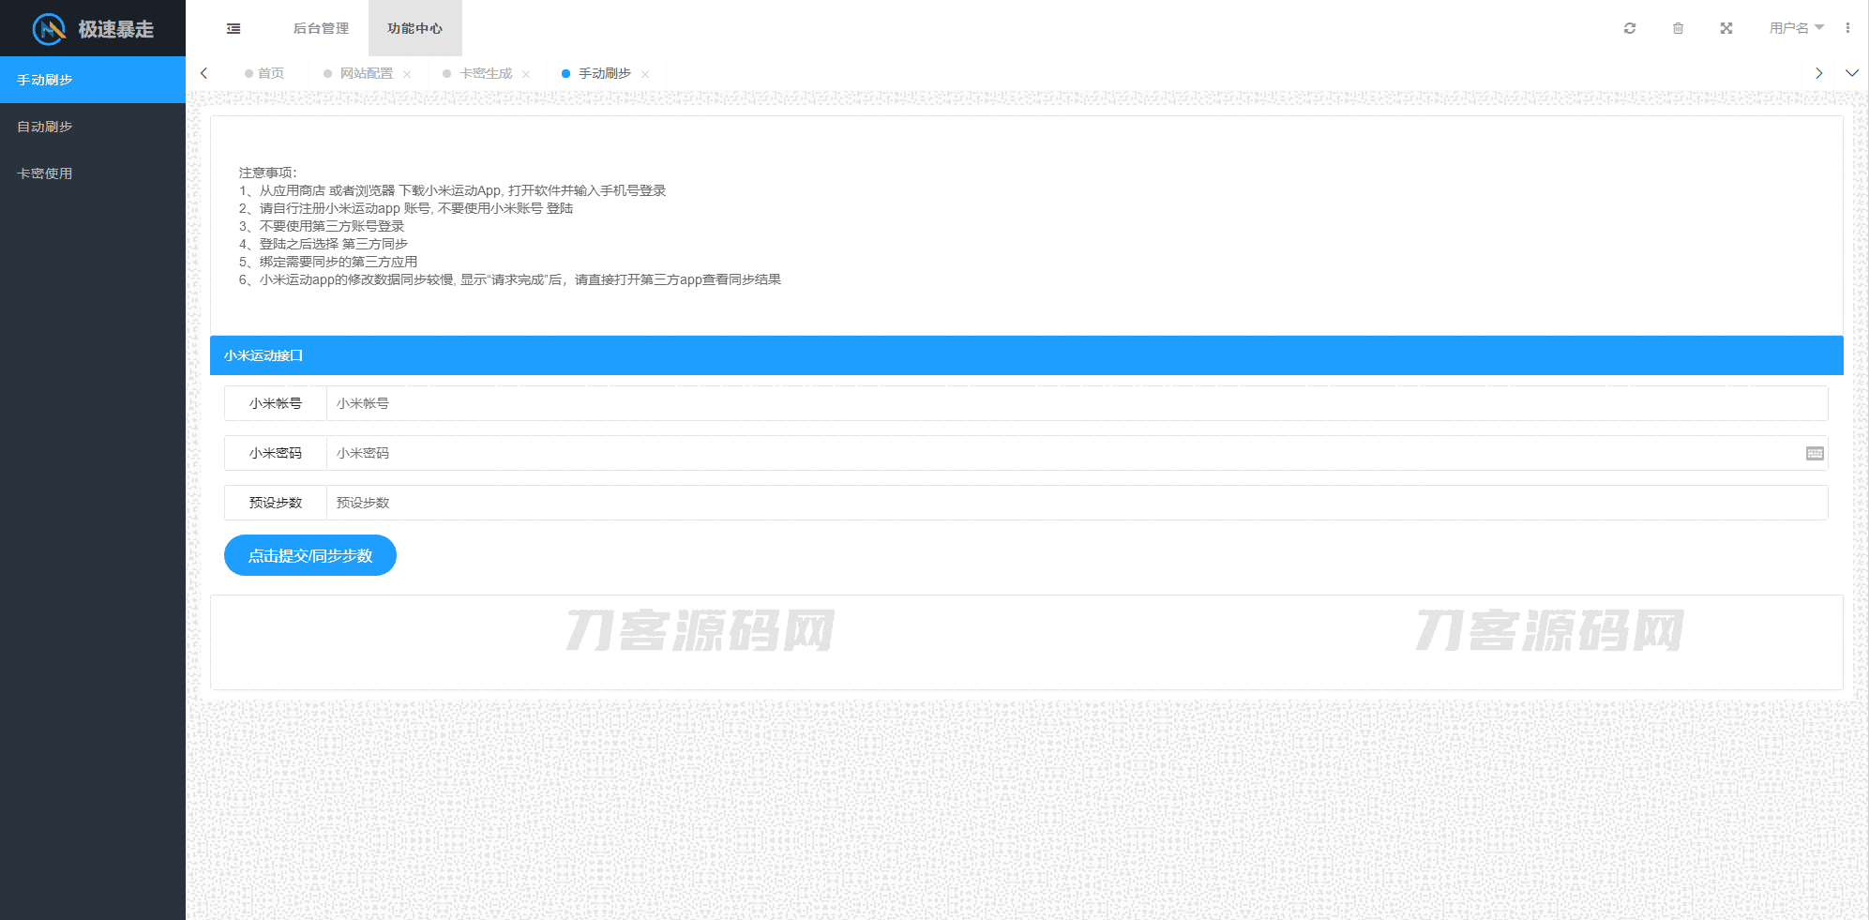The width and height of the screenshot is (1869, 920).
Task: Expand the tab options down chevron
Action: pos(1852,73)
